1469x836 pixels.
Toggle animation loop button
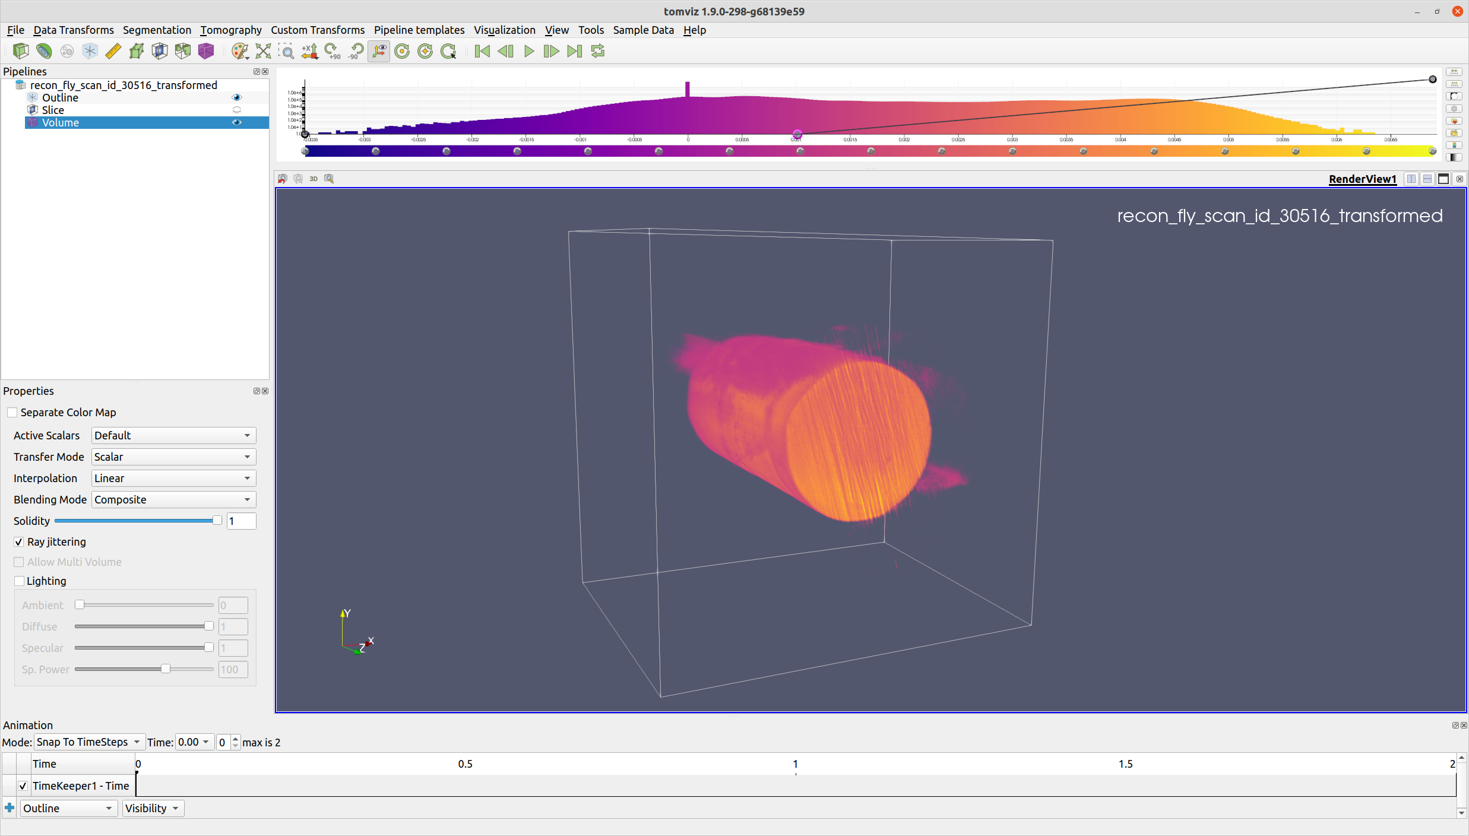point(598,51)
